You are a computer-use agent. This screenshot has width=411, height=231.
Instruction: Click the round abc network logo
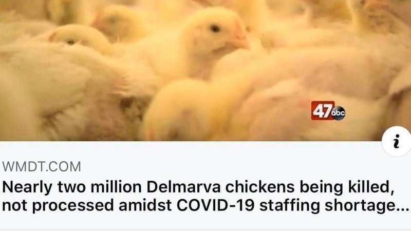click(339, 113)
